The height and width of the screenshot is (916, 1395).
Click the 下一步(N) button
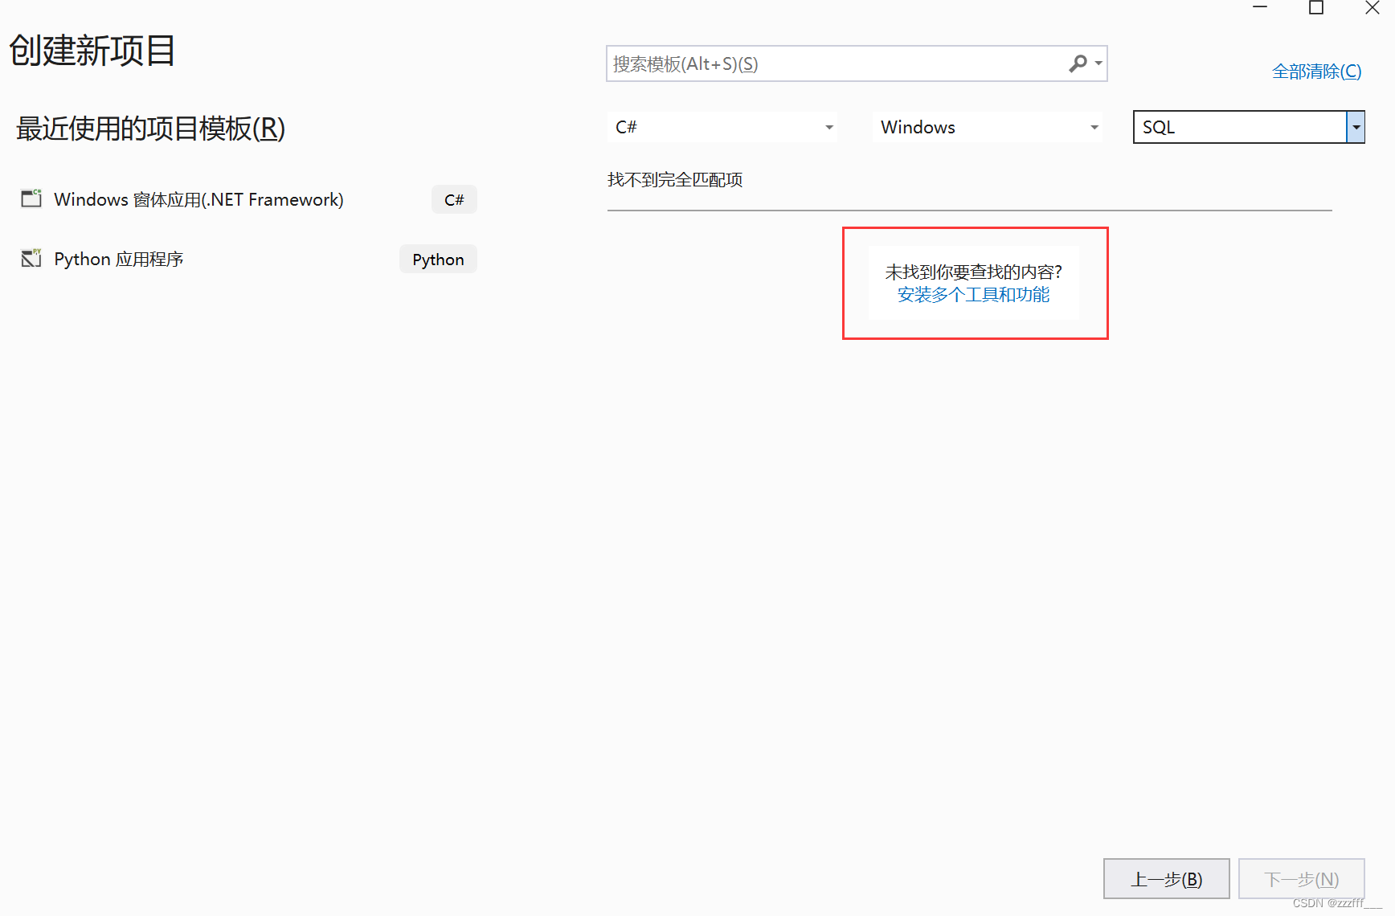click(1301, 879)
